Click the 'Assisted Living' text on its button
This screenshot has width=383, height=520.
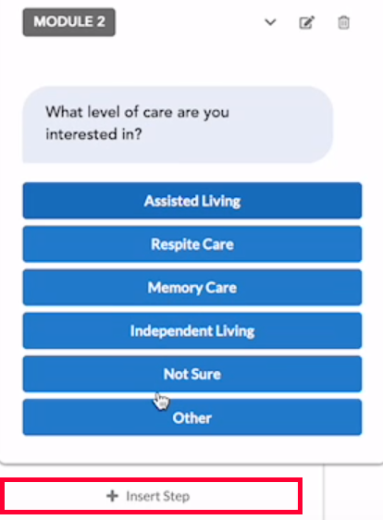pyautogui.click(x=192, y=201)
